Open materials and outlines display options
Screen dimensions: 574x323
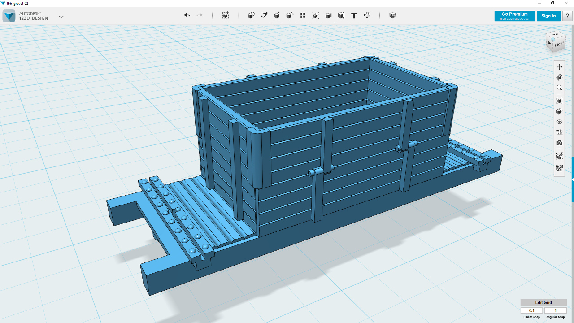tap(559, 111)
